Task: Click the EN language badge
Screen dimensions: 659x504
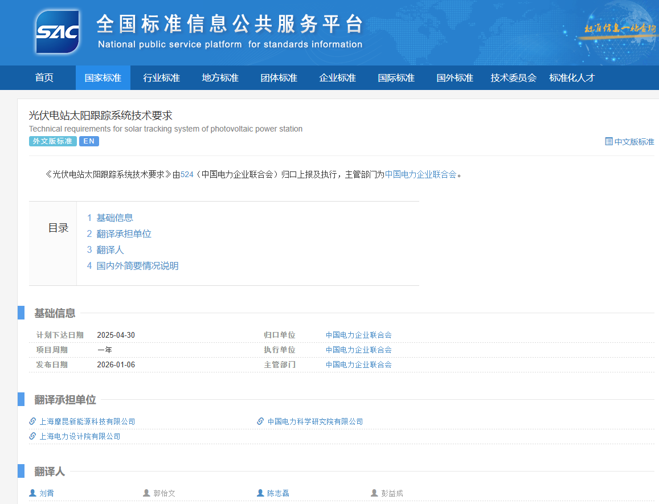Action: [89, 141]
